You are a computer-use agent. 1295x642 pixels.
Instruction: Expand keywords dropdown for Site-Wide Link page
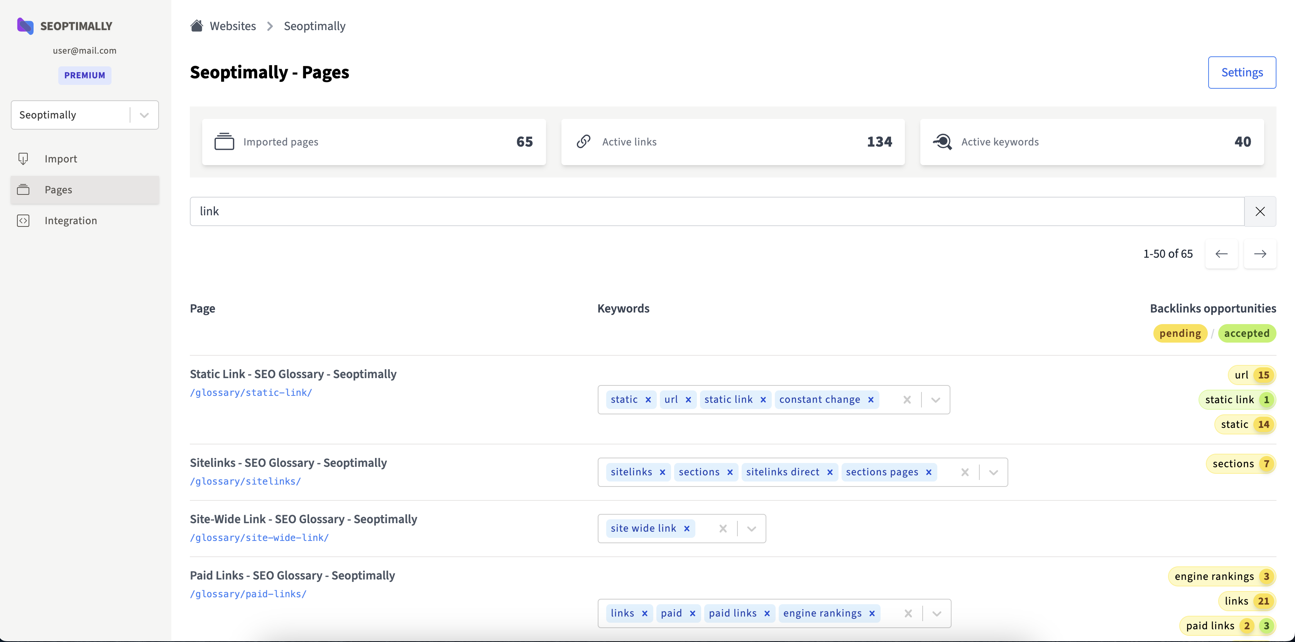(752, 529)
